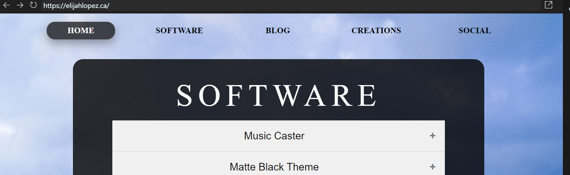Go back using the back arrow
570x175 pixels.
click(x=7, y=5)
